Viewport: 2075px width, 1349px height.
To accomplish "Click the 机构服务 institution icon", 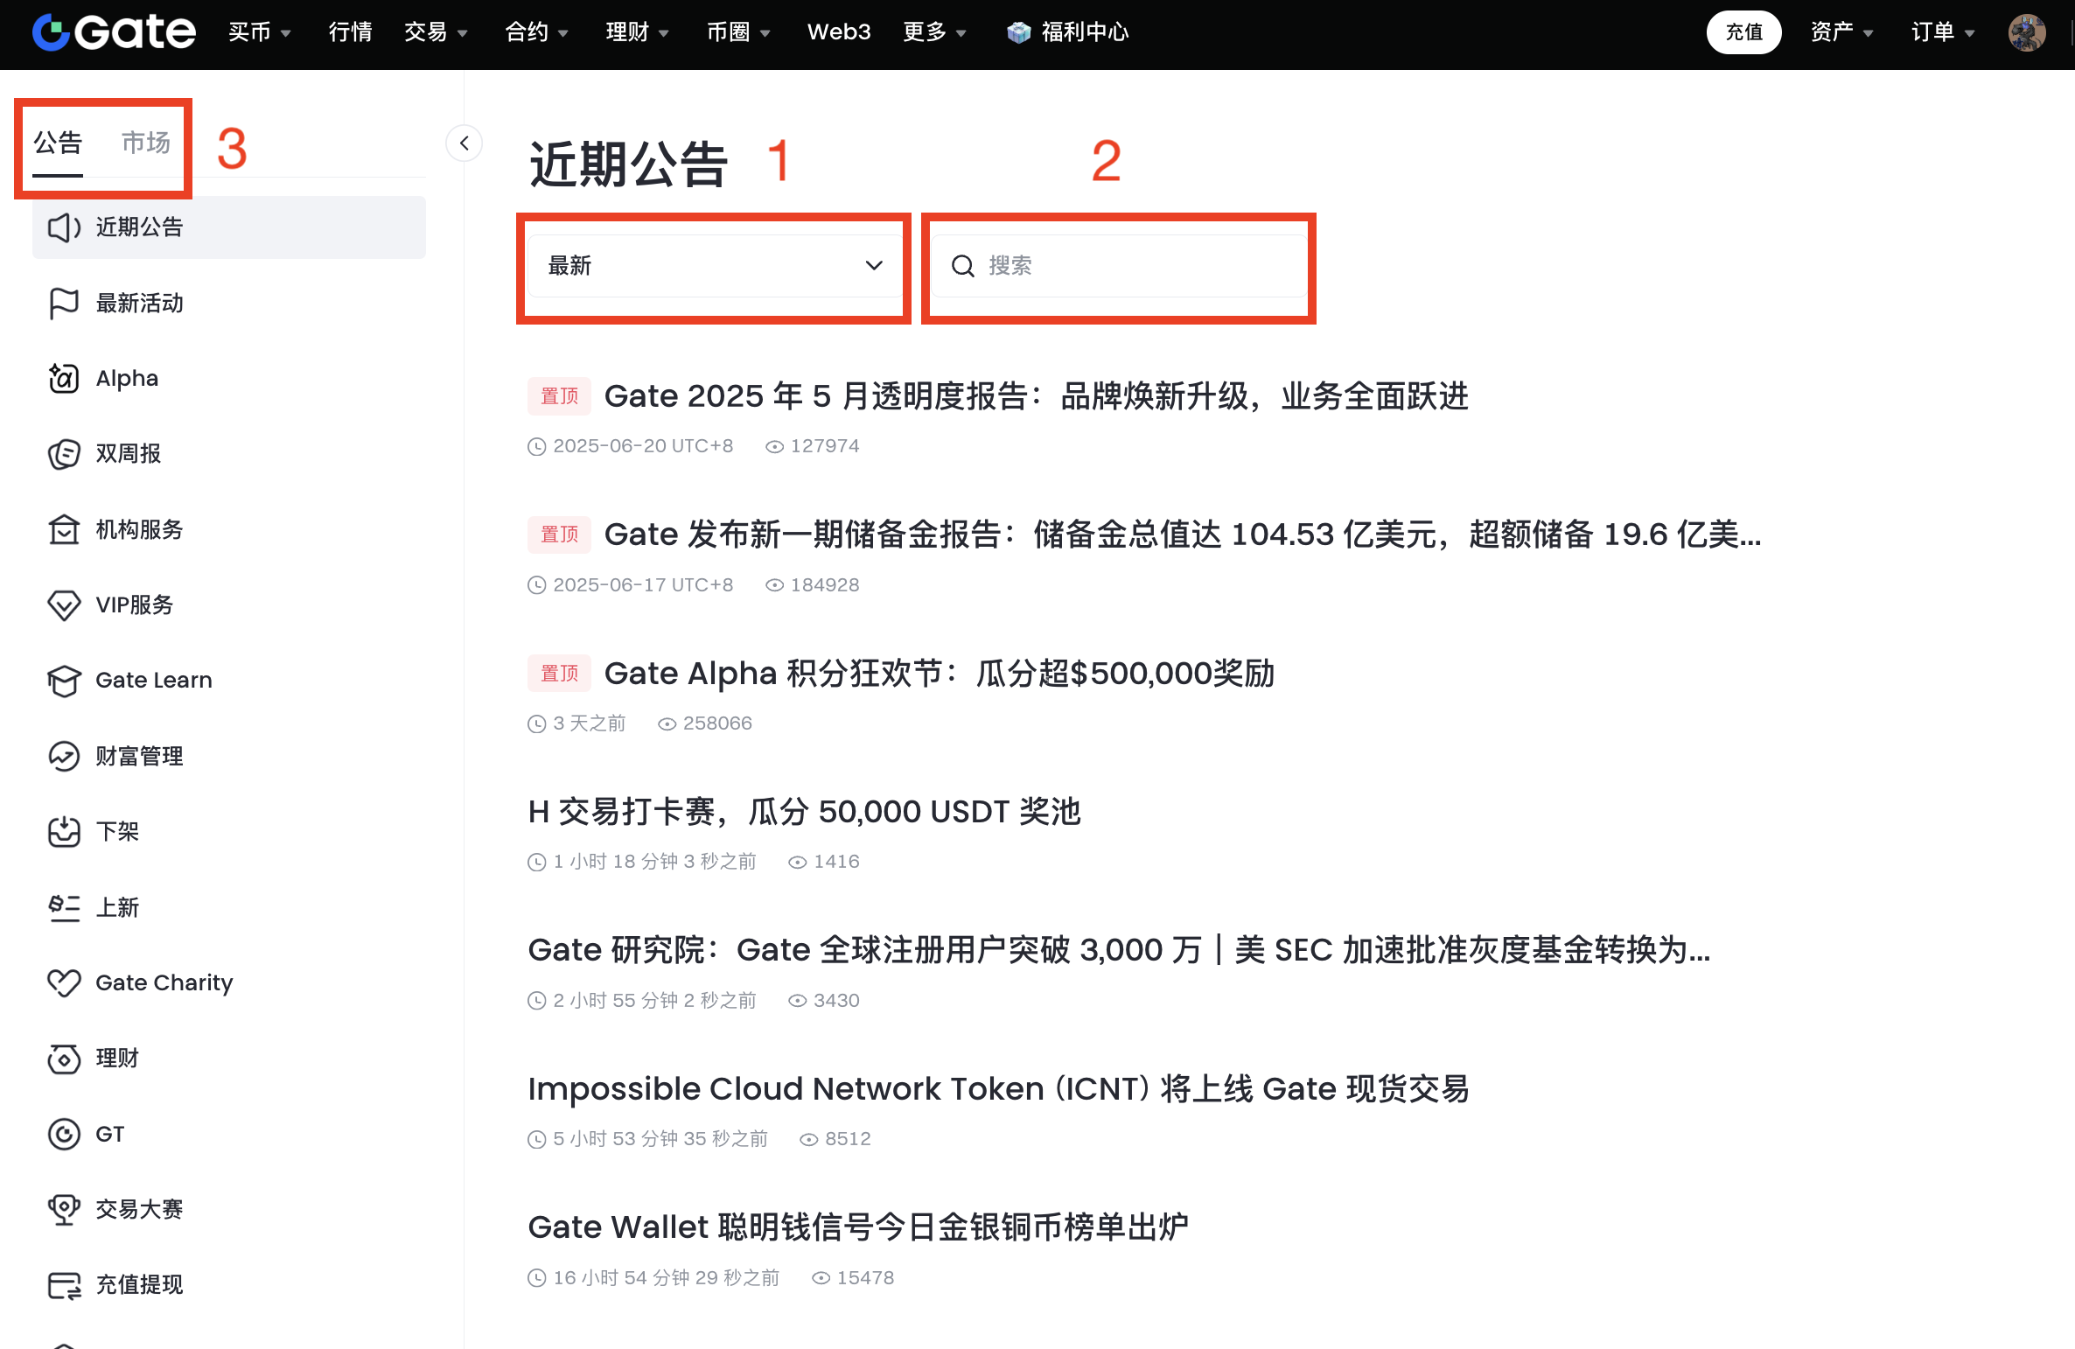I will [x=64, y=530].
